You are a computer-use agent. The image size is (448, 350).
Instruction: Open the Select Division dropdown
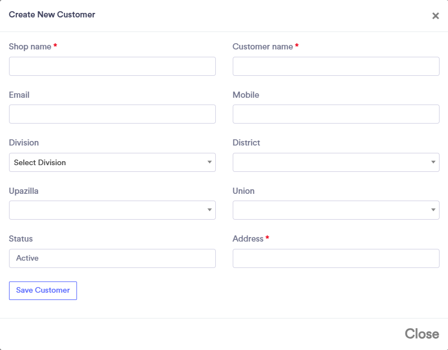click(x=112, y=162)
